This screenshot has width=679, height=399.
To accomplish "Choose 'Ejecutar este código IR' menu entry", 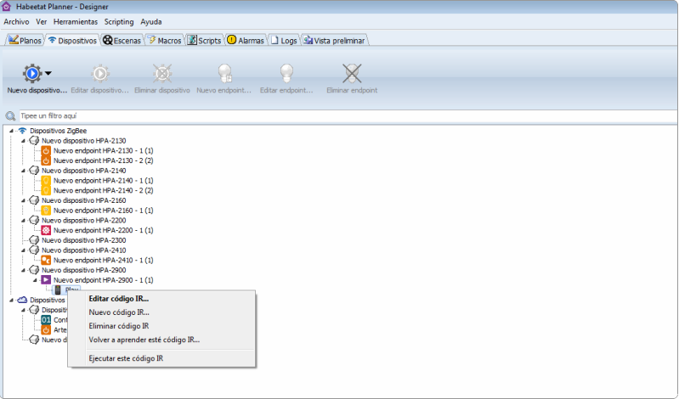I will click(x=161, y=358).
